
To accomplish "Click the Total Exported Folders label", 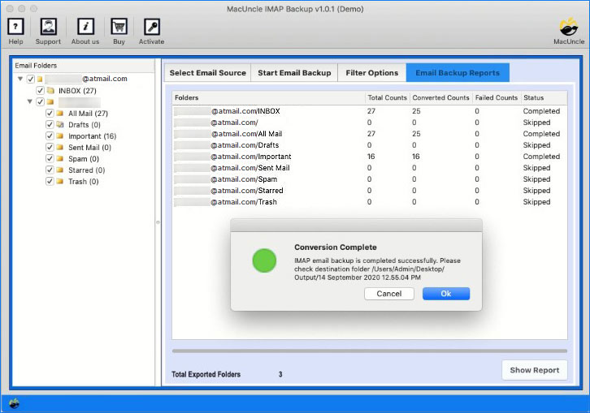I will tap(206, 374).
